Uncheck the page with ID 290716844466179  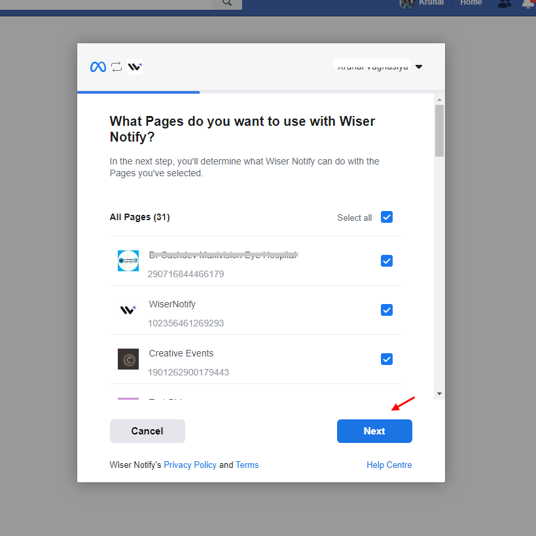click(x=387, y=261)
